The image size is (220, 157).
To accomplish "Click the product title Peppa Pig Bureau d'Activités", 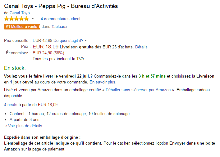I will tap(61, 6).
